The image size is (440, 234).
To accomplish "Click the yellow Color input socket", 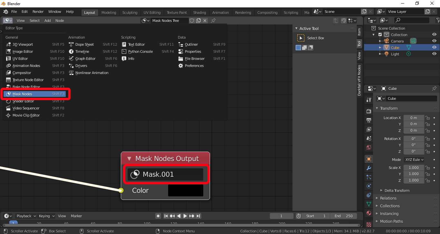I will [x=121, y=190].
